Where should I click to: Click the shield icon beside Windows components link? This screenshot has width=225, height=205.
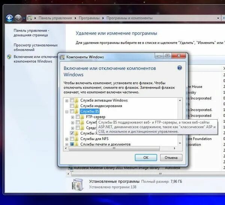(x=9, y=57)
